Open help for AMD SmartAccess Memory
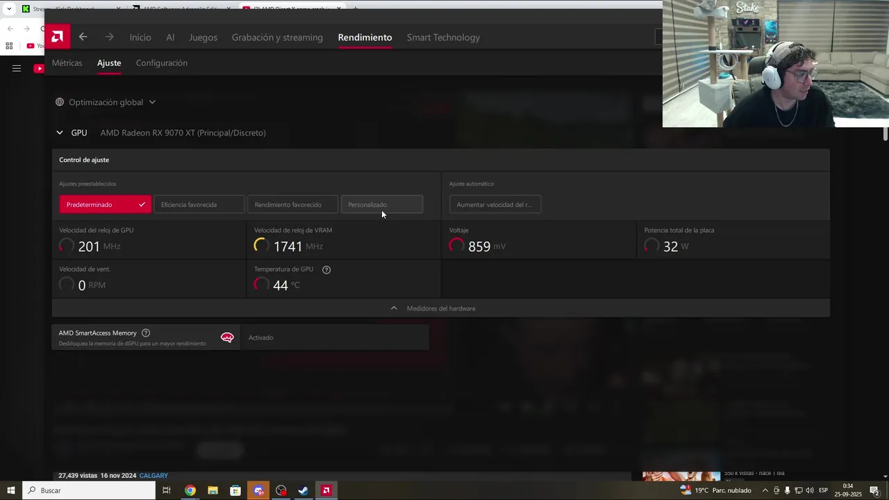The height and width of the screenshot is (500, 889). click(146, 333)
